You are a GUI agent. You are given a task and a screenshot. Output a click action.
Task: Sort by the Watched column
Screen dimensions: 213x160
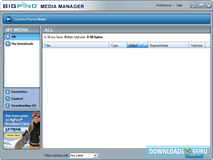coord(197,45)
